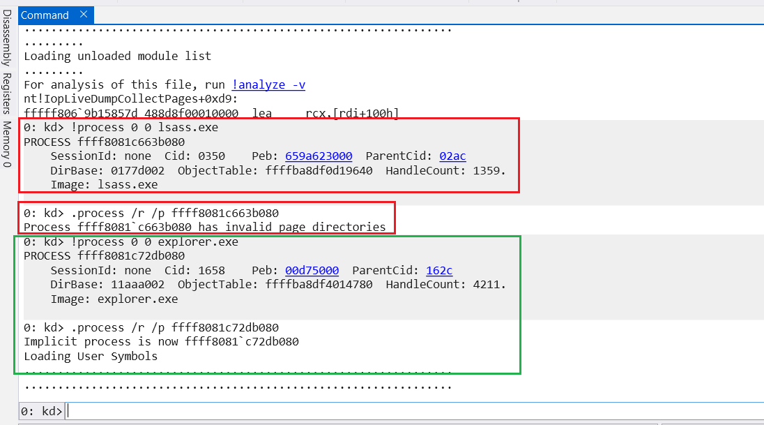
Task: Open the Registers side panel
Action: point(7,94)
